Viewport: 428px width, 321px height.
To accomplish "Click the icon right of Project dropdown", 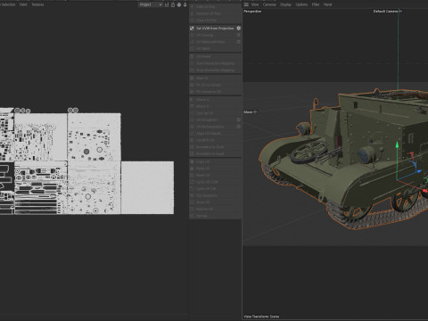I will point(167,4).
